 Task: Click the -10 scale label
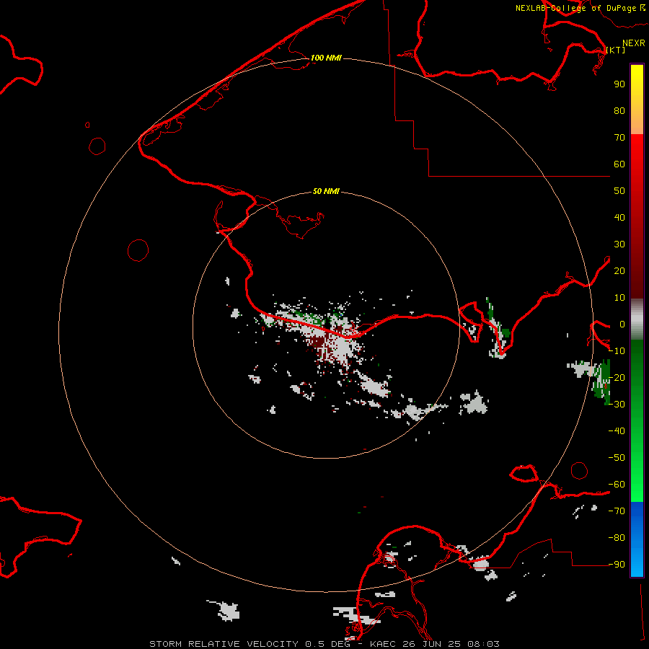pyautogui.click(x=617, y=351)
